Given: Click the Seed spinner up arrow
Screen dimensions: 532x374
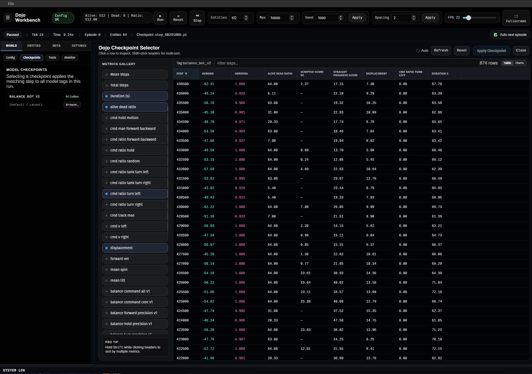Looking at the screenshot, I should (x=340, y=16).
